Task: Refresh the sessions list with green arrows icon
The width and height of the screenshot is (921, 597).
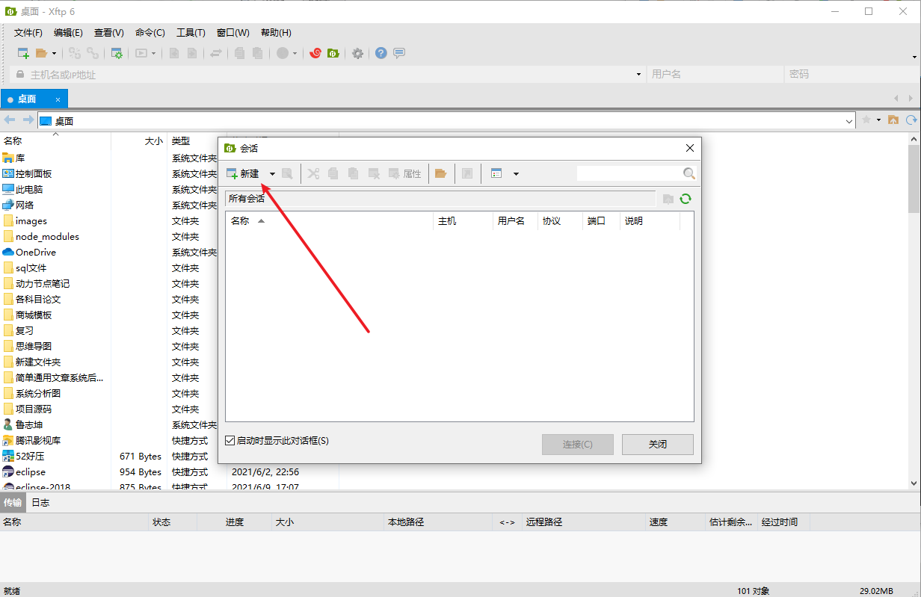Action: tap(686, 199)
